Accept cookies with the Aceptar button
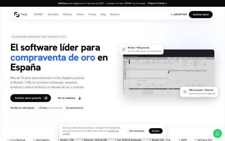The image size is (225, 141). [156, 131]
